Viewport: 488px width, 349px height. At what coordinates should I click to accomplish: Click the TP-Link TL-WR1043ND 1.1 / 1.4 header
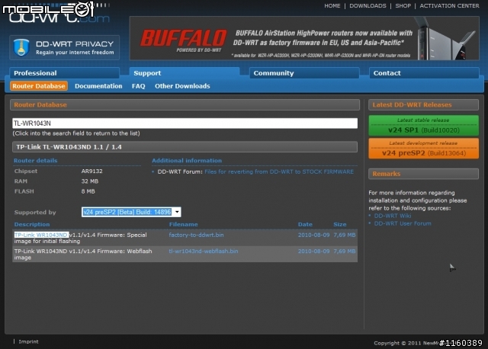(x=185, y=147)
